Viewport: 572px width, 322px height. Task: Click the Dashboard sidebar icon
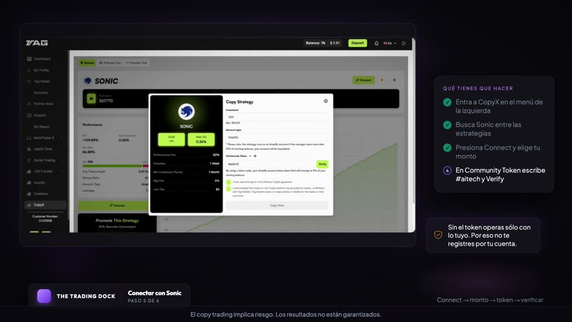point(29,59)
